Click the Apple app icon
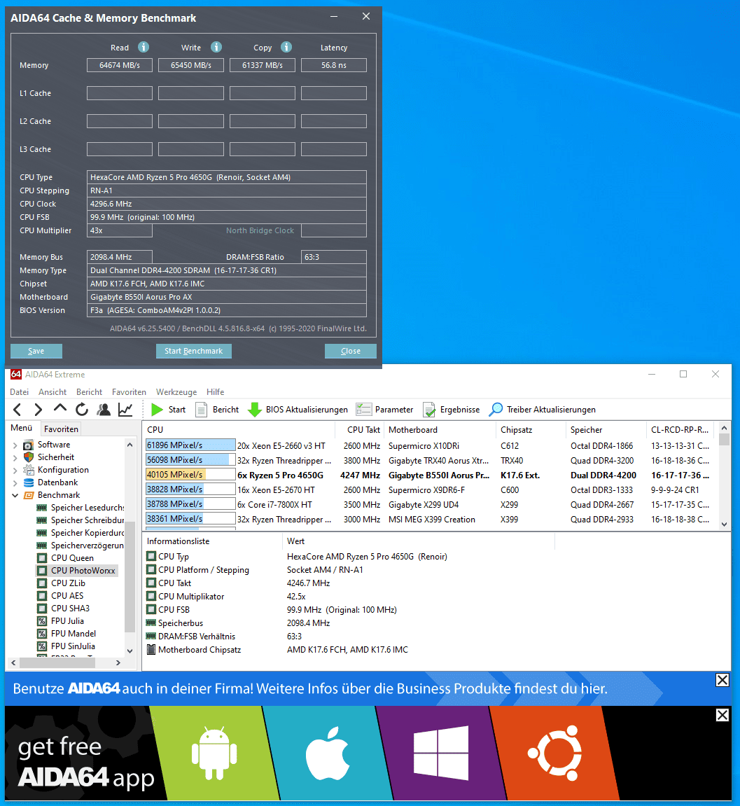 pyautogui.click(x=328, y=753)
